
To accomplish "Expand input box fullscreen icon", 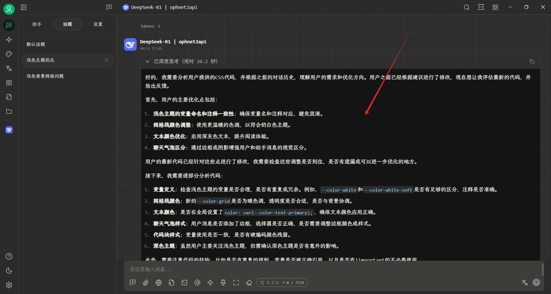I will click(236, 283).
